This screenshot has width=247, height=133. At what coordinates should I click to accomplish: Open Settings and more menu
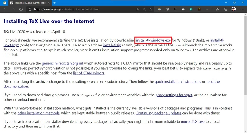[x=242, y=9]
